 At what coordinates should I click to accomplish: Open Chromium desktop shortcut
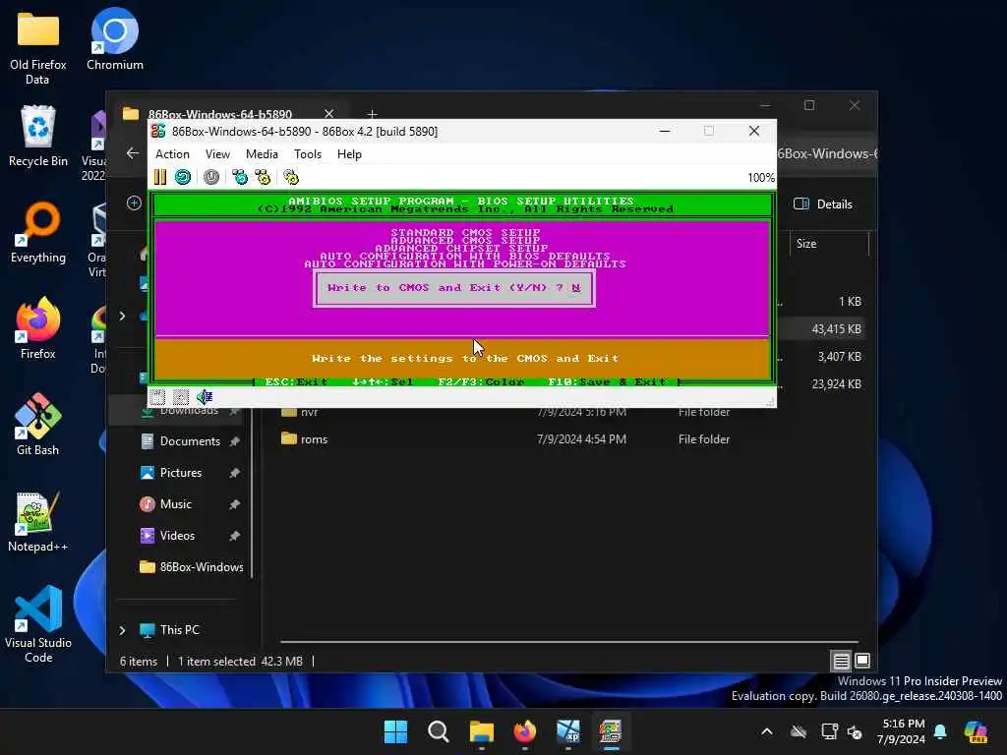pos(115,39)
